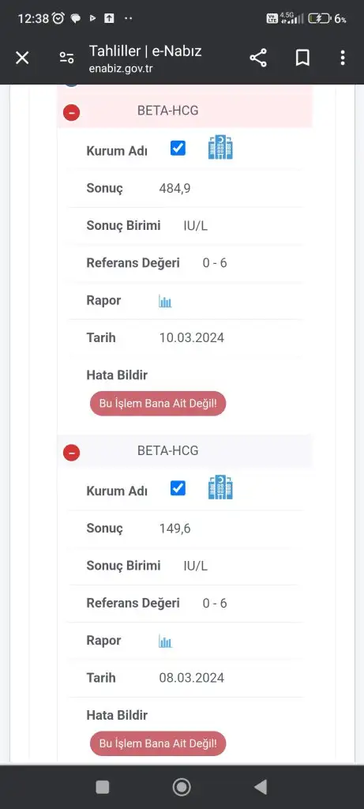The image size is (364, 809).
Task: Report 08.03.2024 test as not mine
Action: (x=158, y=743)
